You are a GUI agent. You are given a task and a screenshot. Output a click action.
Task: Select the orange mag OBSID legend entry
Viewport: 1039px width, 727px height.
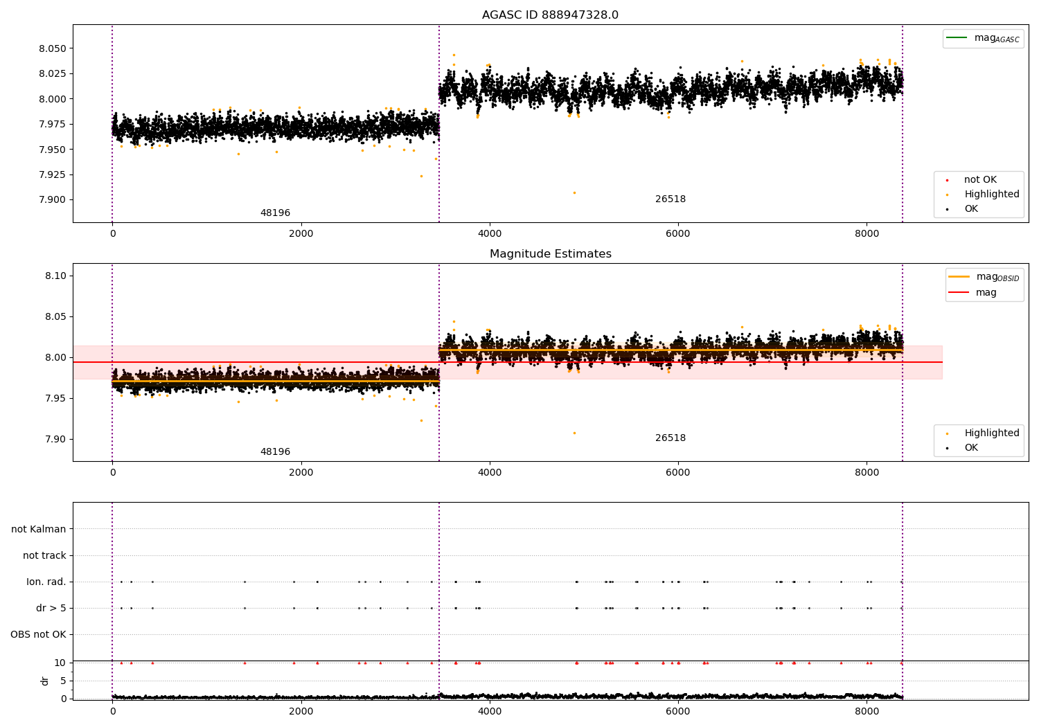[x=984, y=277]
